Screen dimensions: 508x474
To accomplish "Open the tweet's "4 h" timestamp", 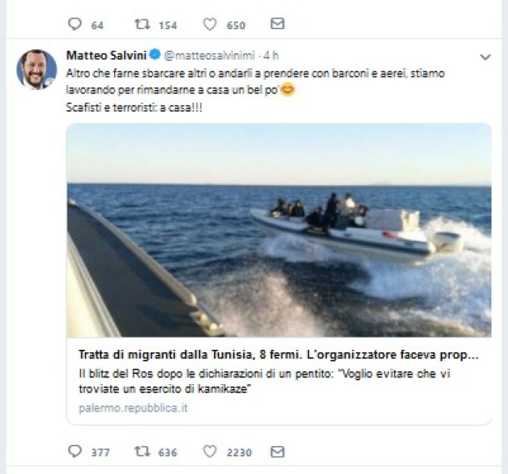I will 271,56.
